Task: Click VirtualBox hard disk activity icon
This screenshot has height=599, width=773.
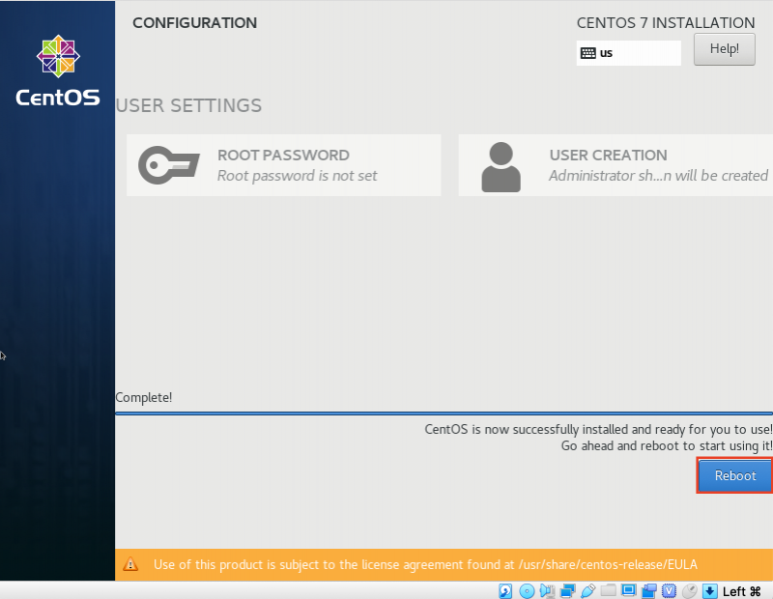Action: [x=505, y=590]
